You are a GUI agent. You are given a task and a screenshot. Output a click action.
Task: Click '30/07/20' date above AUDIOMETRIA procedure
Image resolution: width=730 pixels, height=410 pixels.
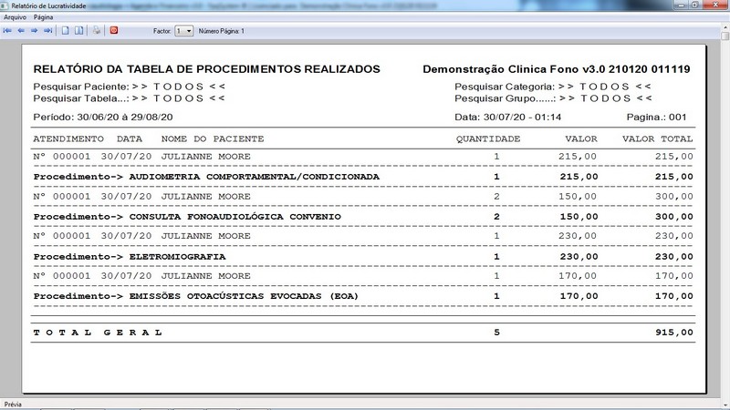pos(126,157)
